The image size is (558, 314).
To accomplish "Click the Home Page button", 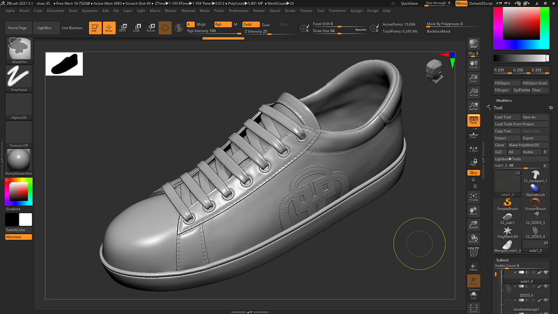I will (x=17, y=28).
